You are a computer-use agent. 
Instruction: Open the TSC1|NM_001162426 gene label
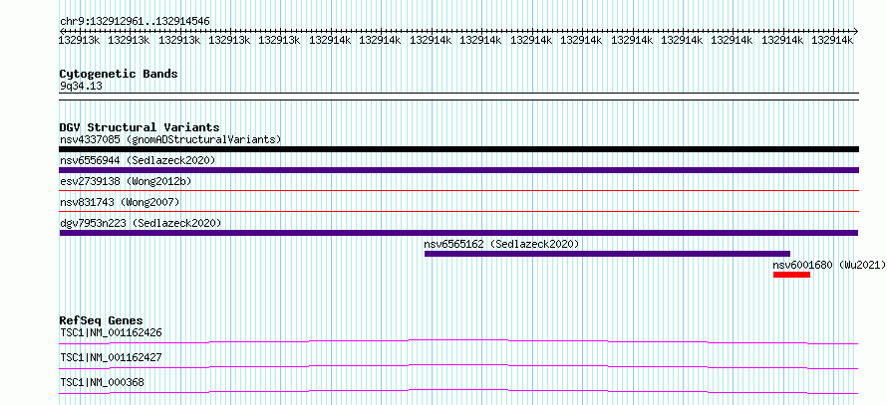pyautogui.click(x=111, y=332)
